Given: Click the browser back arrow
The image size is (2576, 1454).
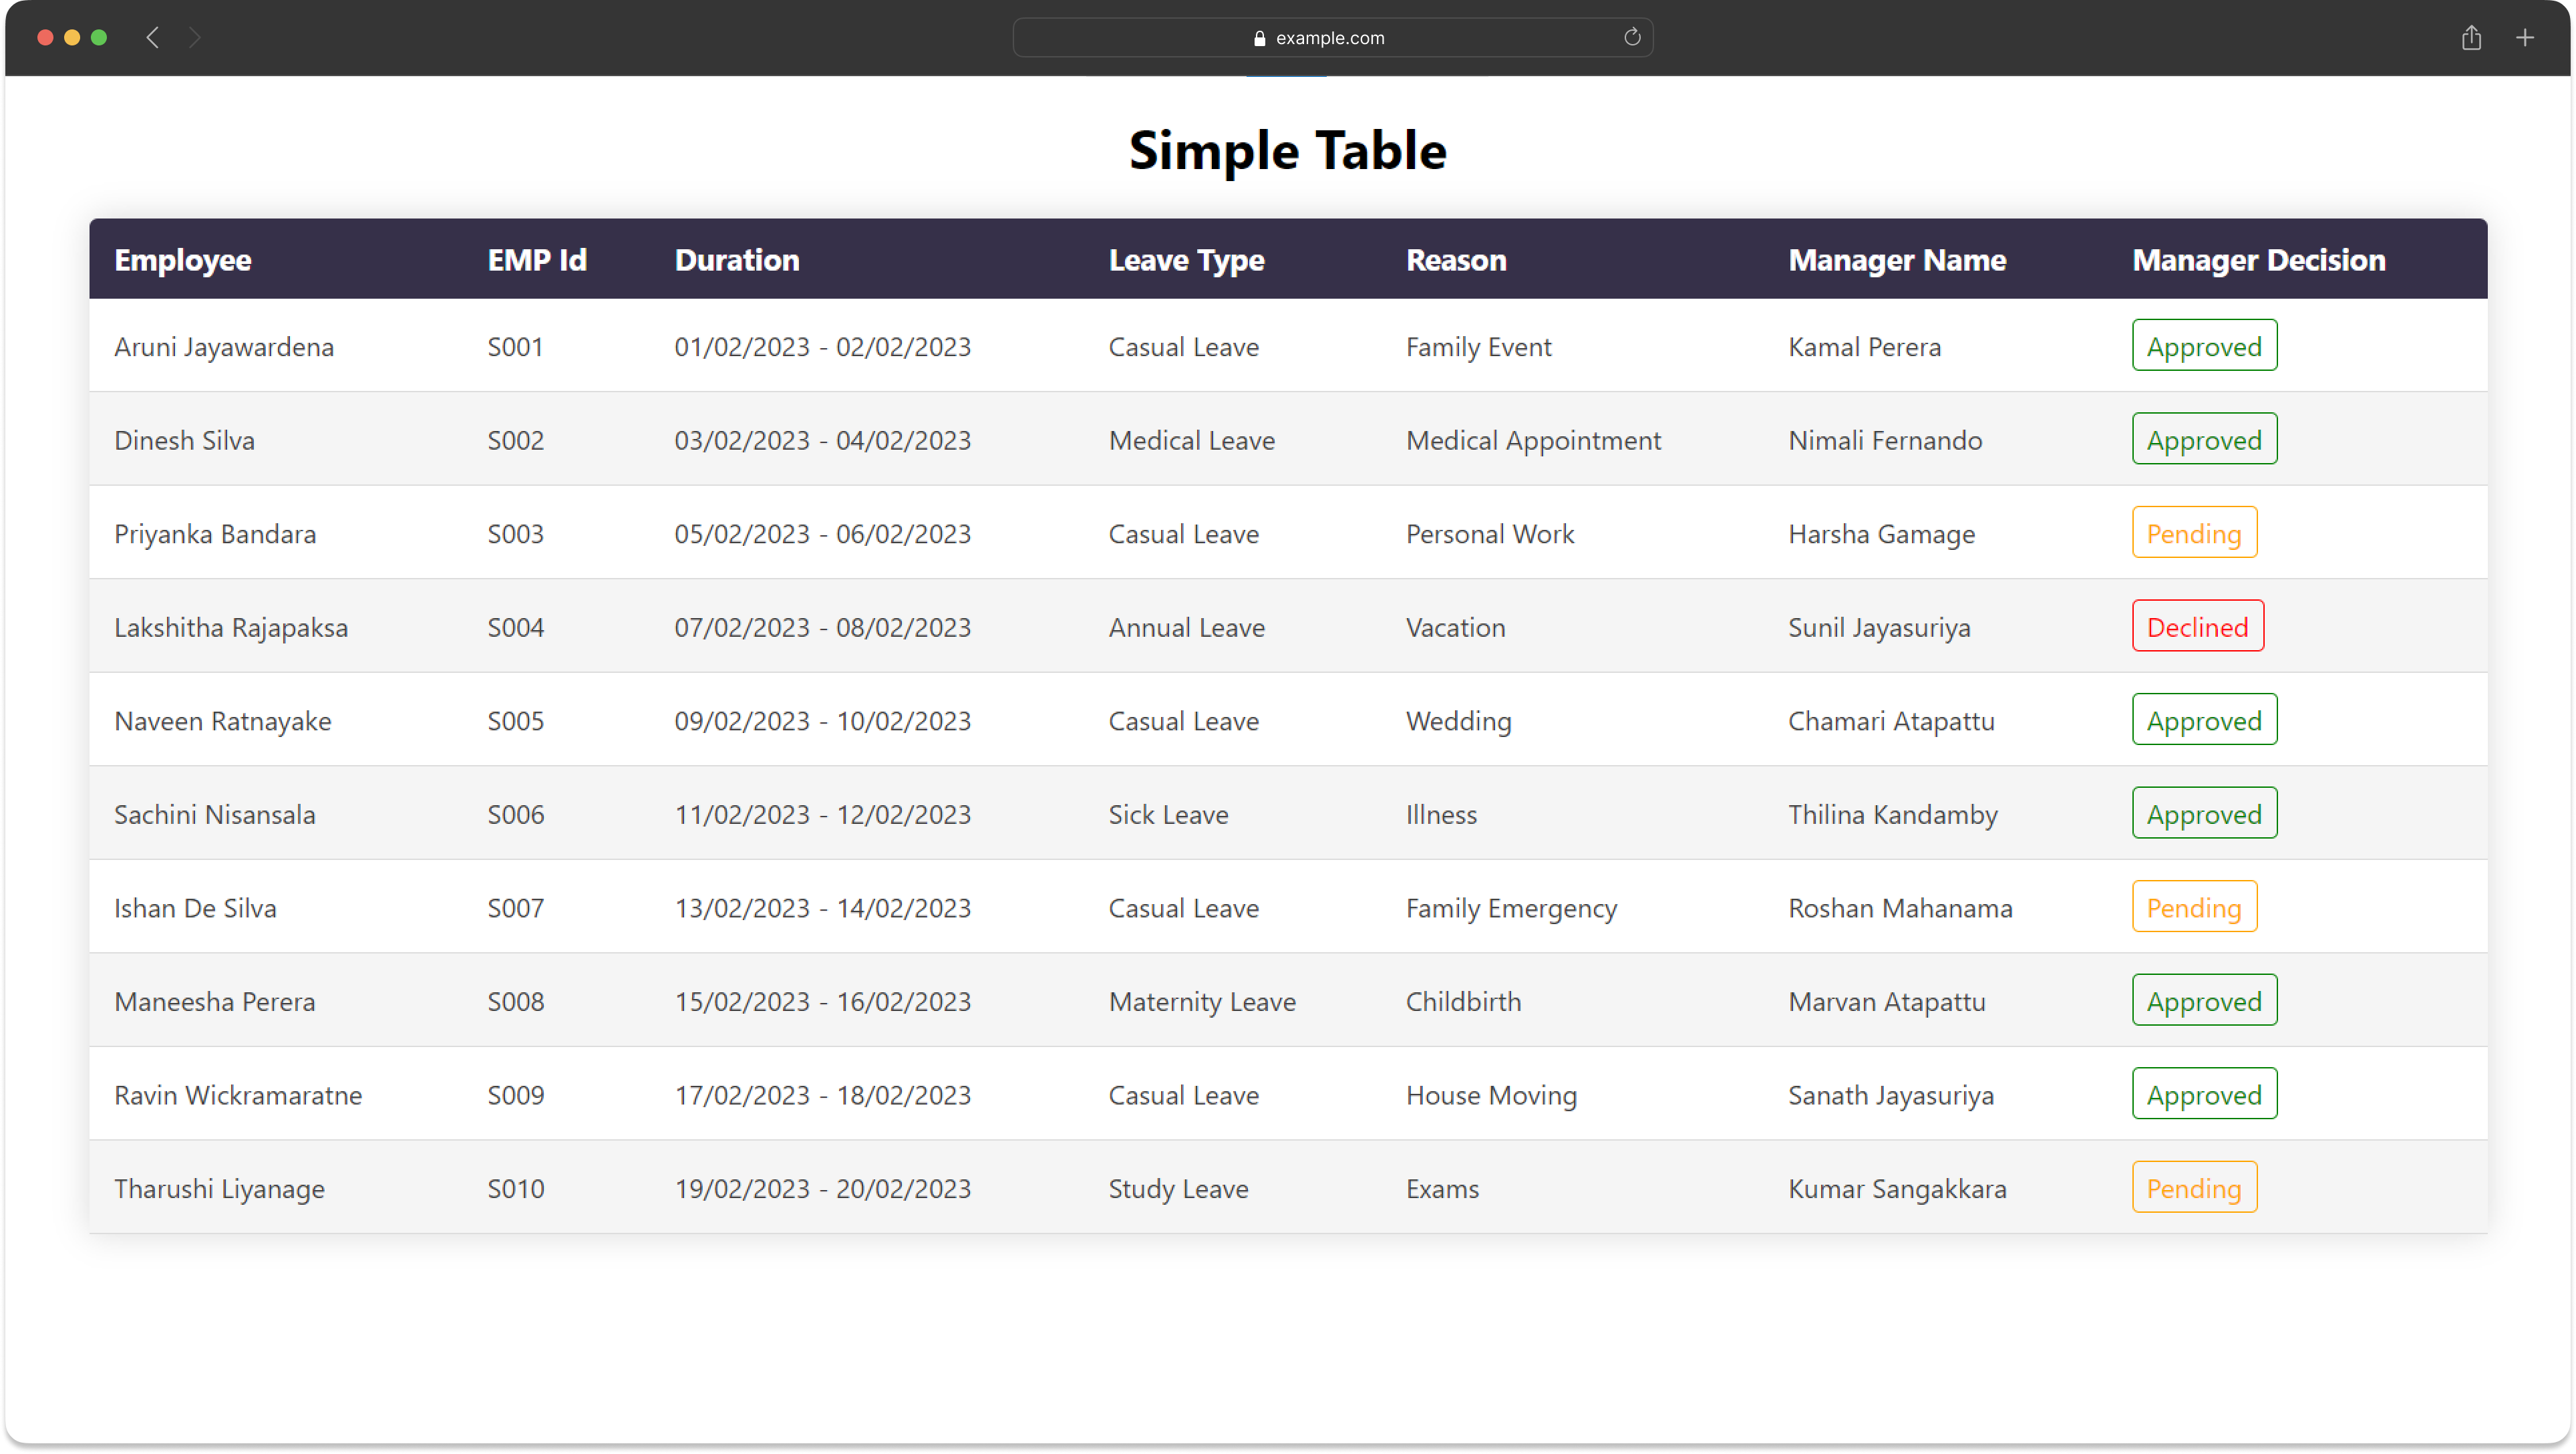Looking at the screenshot, I should tap(153, 38).
